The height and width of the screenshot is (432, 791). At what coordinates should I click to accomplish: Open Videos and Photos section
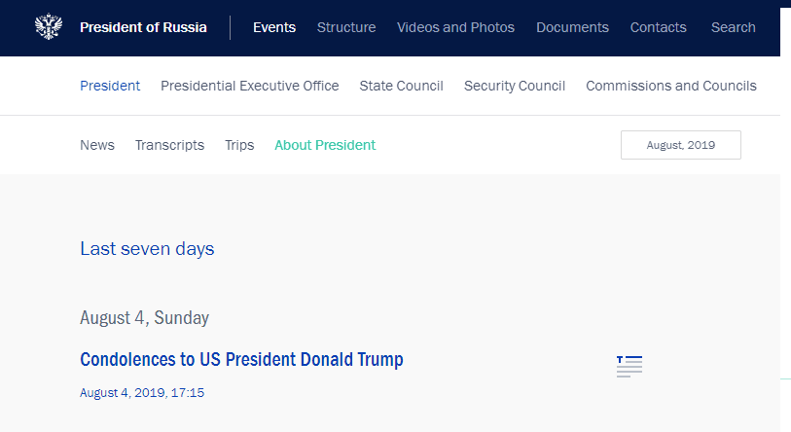point(455,27)
